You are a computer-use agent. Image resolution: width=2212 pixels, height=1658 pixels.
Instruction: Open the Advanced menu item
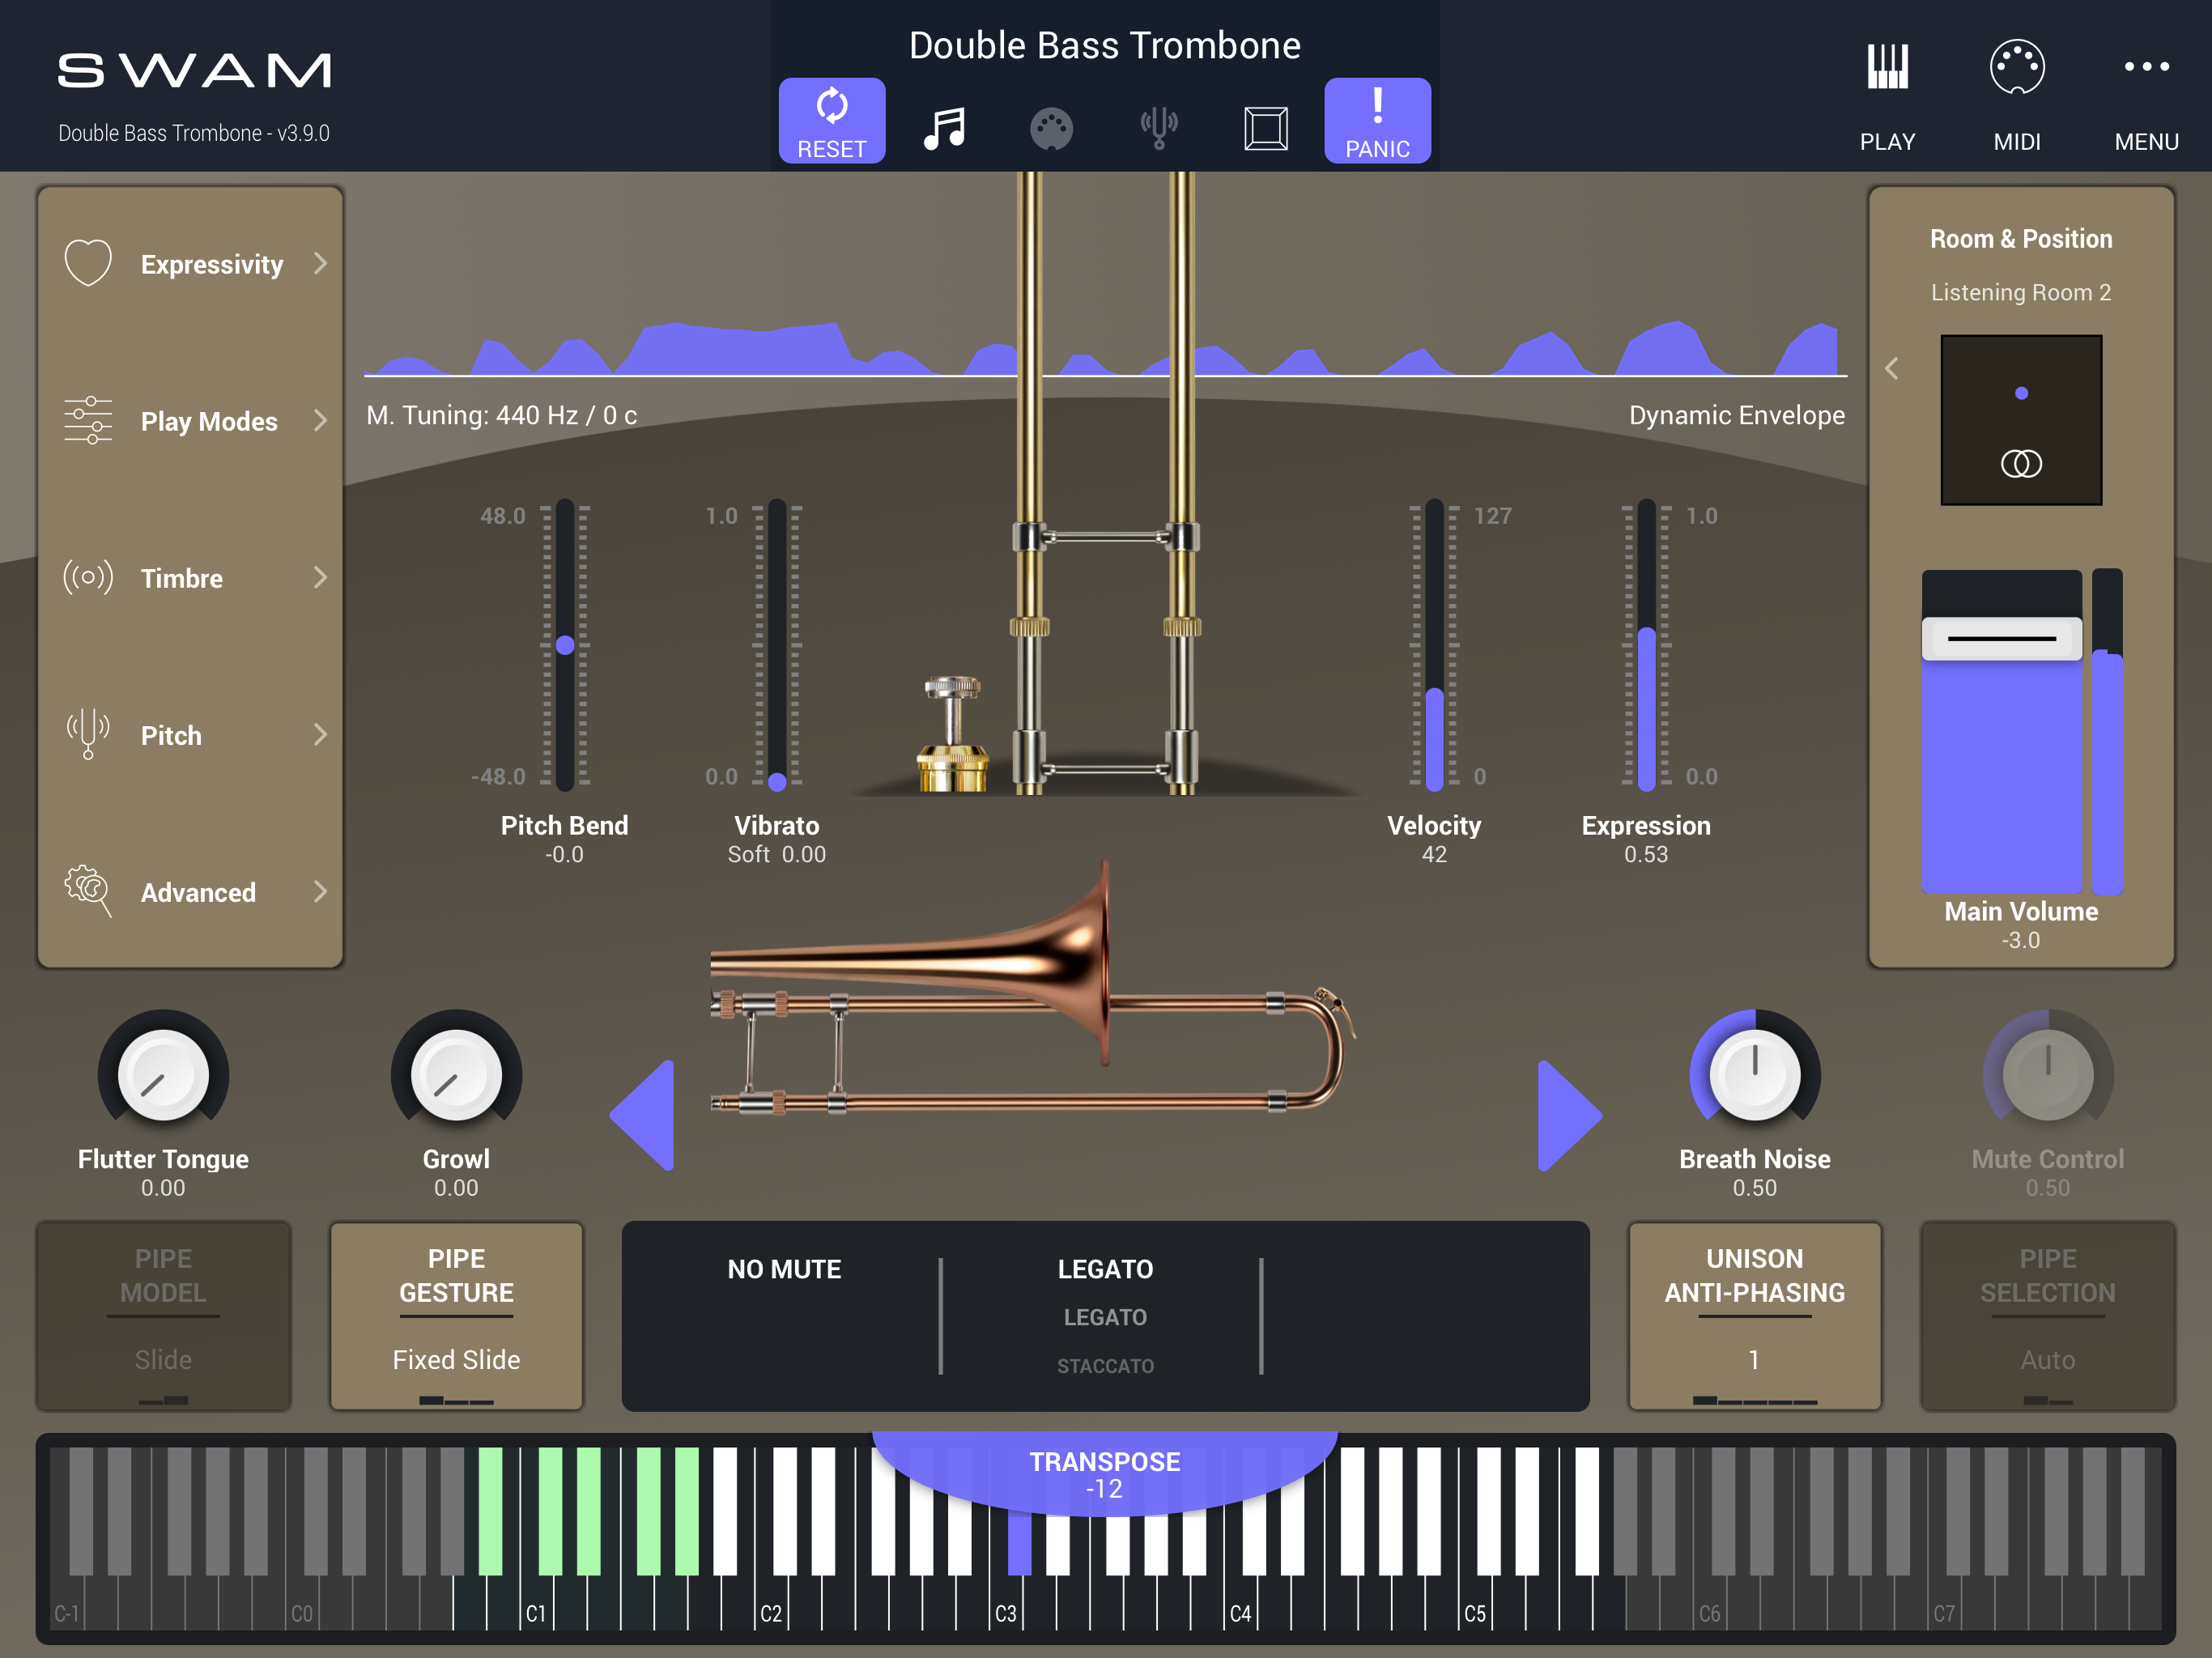tap(190, 891)
